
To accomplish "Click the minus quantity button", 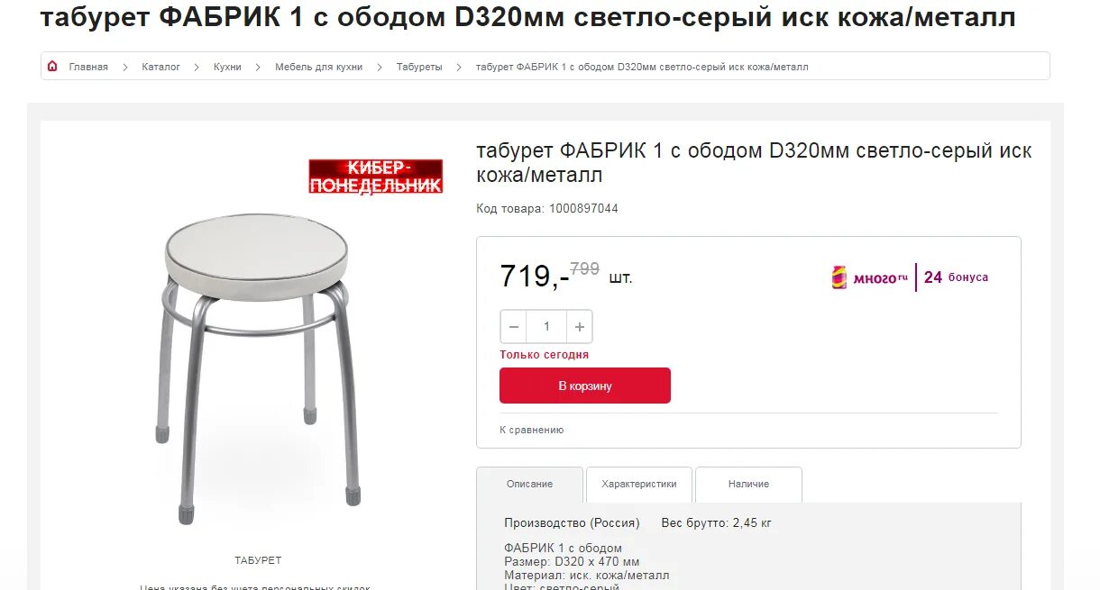I will point(514,327).
